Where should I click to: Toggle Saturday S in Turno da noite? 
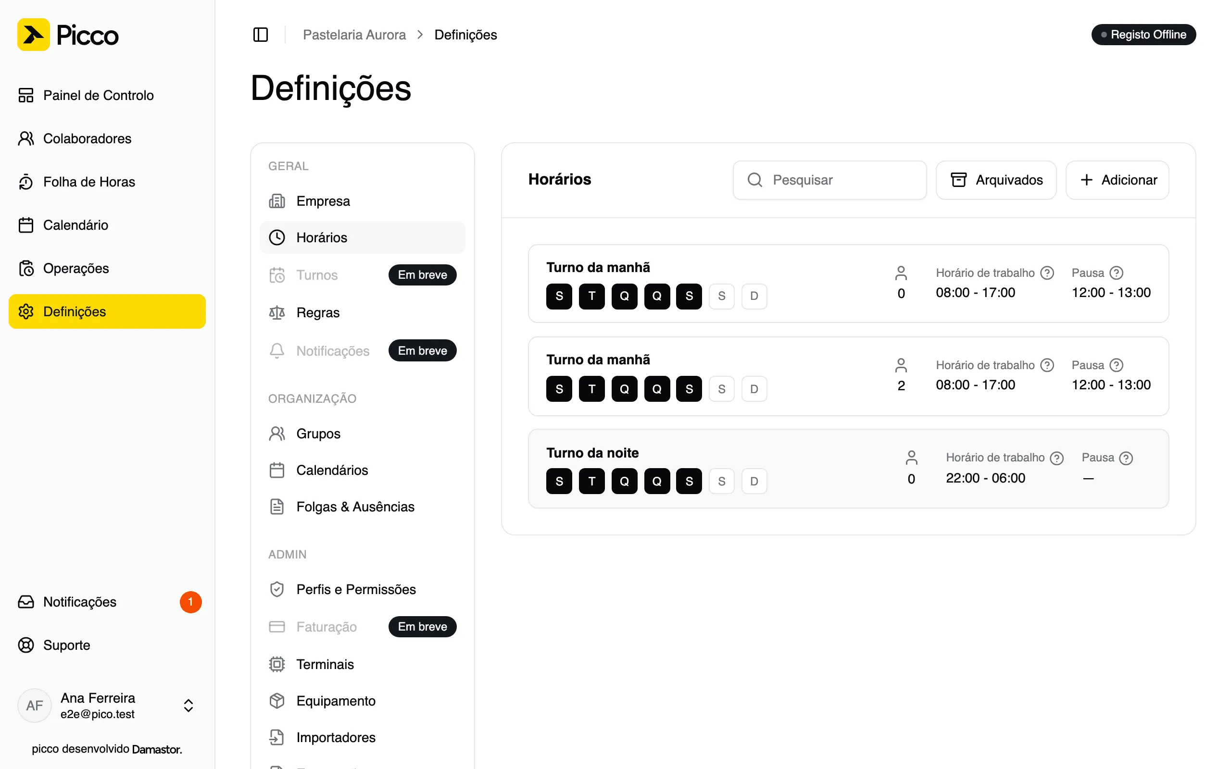click(721, 481)
